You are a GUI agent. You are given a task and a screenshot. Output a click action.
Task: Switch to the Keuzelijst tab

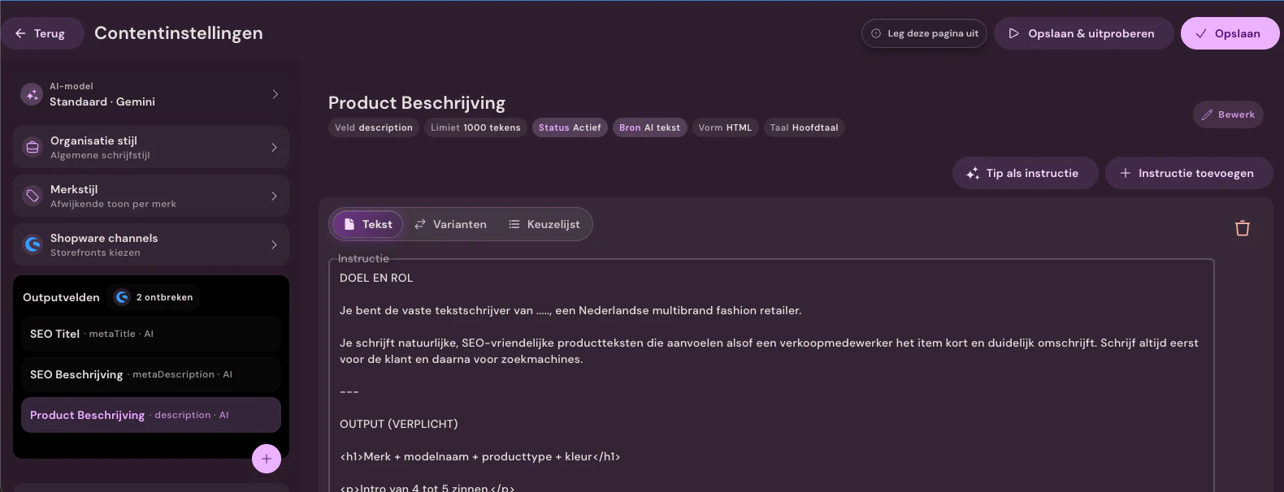[544, 224]
